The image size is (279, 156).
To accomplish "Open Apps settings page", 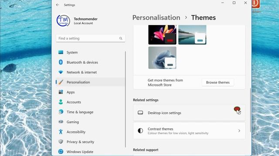I will [91, 92].
